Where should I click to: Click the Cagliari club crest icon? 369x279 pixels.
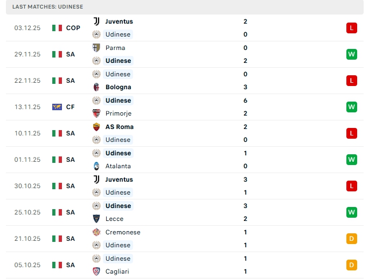click(96, 271)
